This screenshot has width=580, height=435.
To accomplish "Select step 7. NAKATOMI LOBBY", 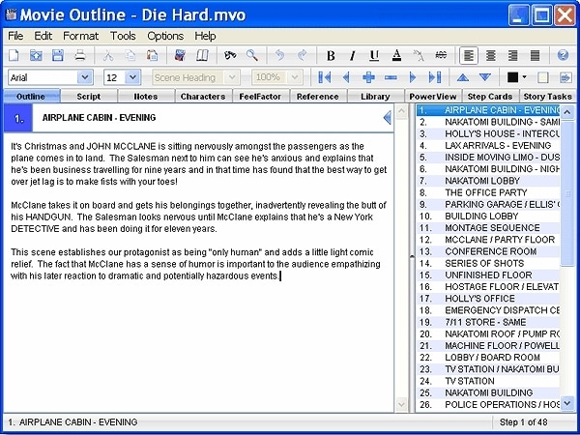I will click(x=488, y=181).
